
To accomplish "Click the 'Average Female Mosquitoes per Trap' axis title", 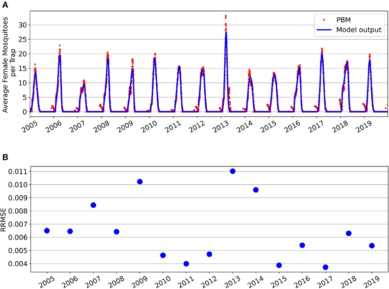I will pos(9,64).
